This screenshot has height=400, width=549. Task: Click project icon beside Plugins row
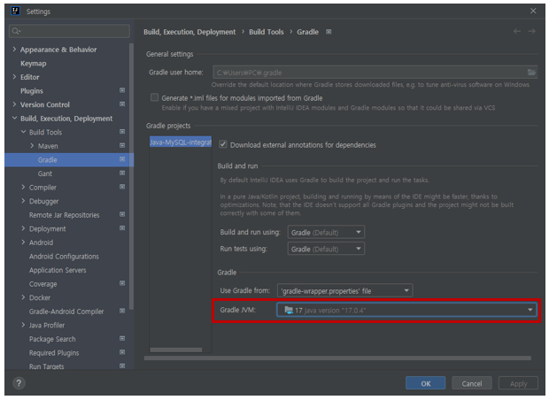point(122,90)
